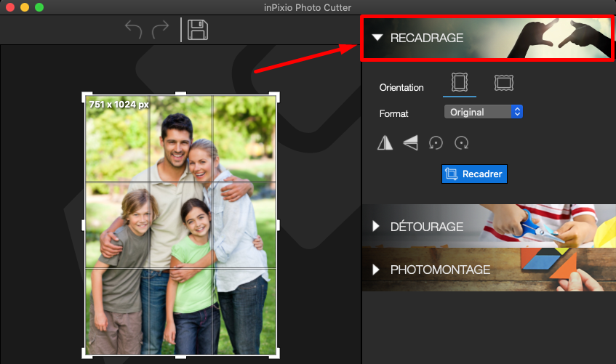Click the floppy disk save icon
Viewport: 616px width, 364px height.
pos(198,30)
